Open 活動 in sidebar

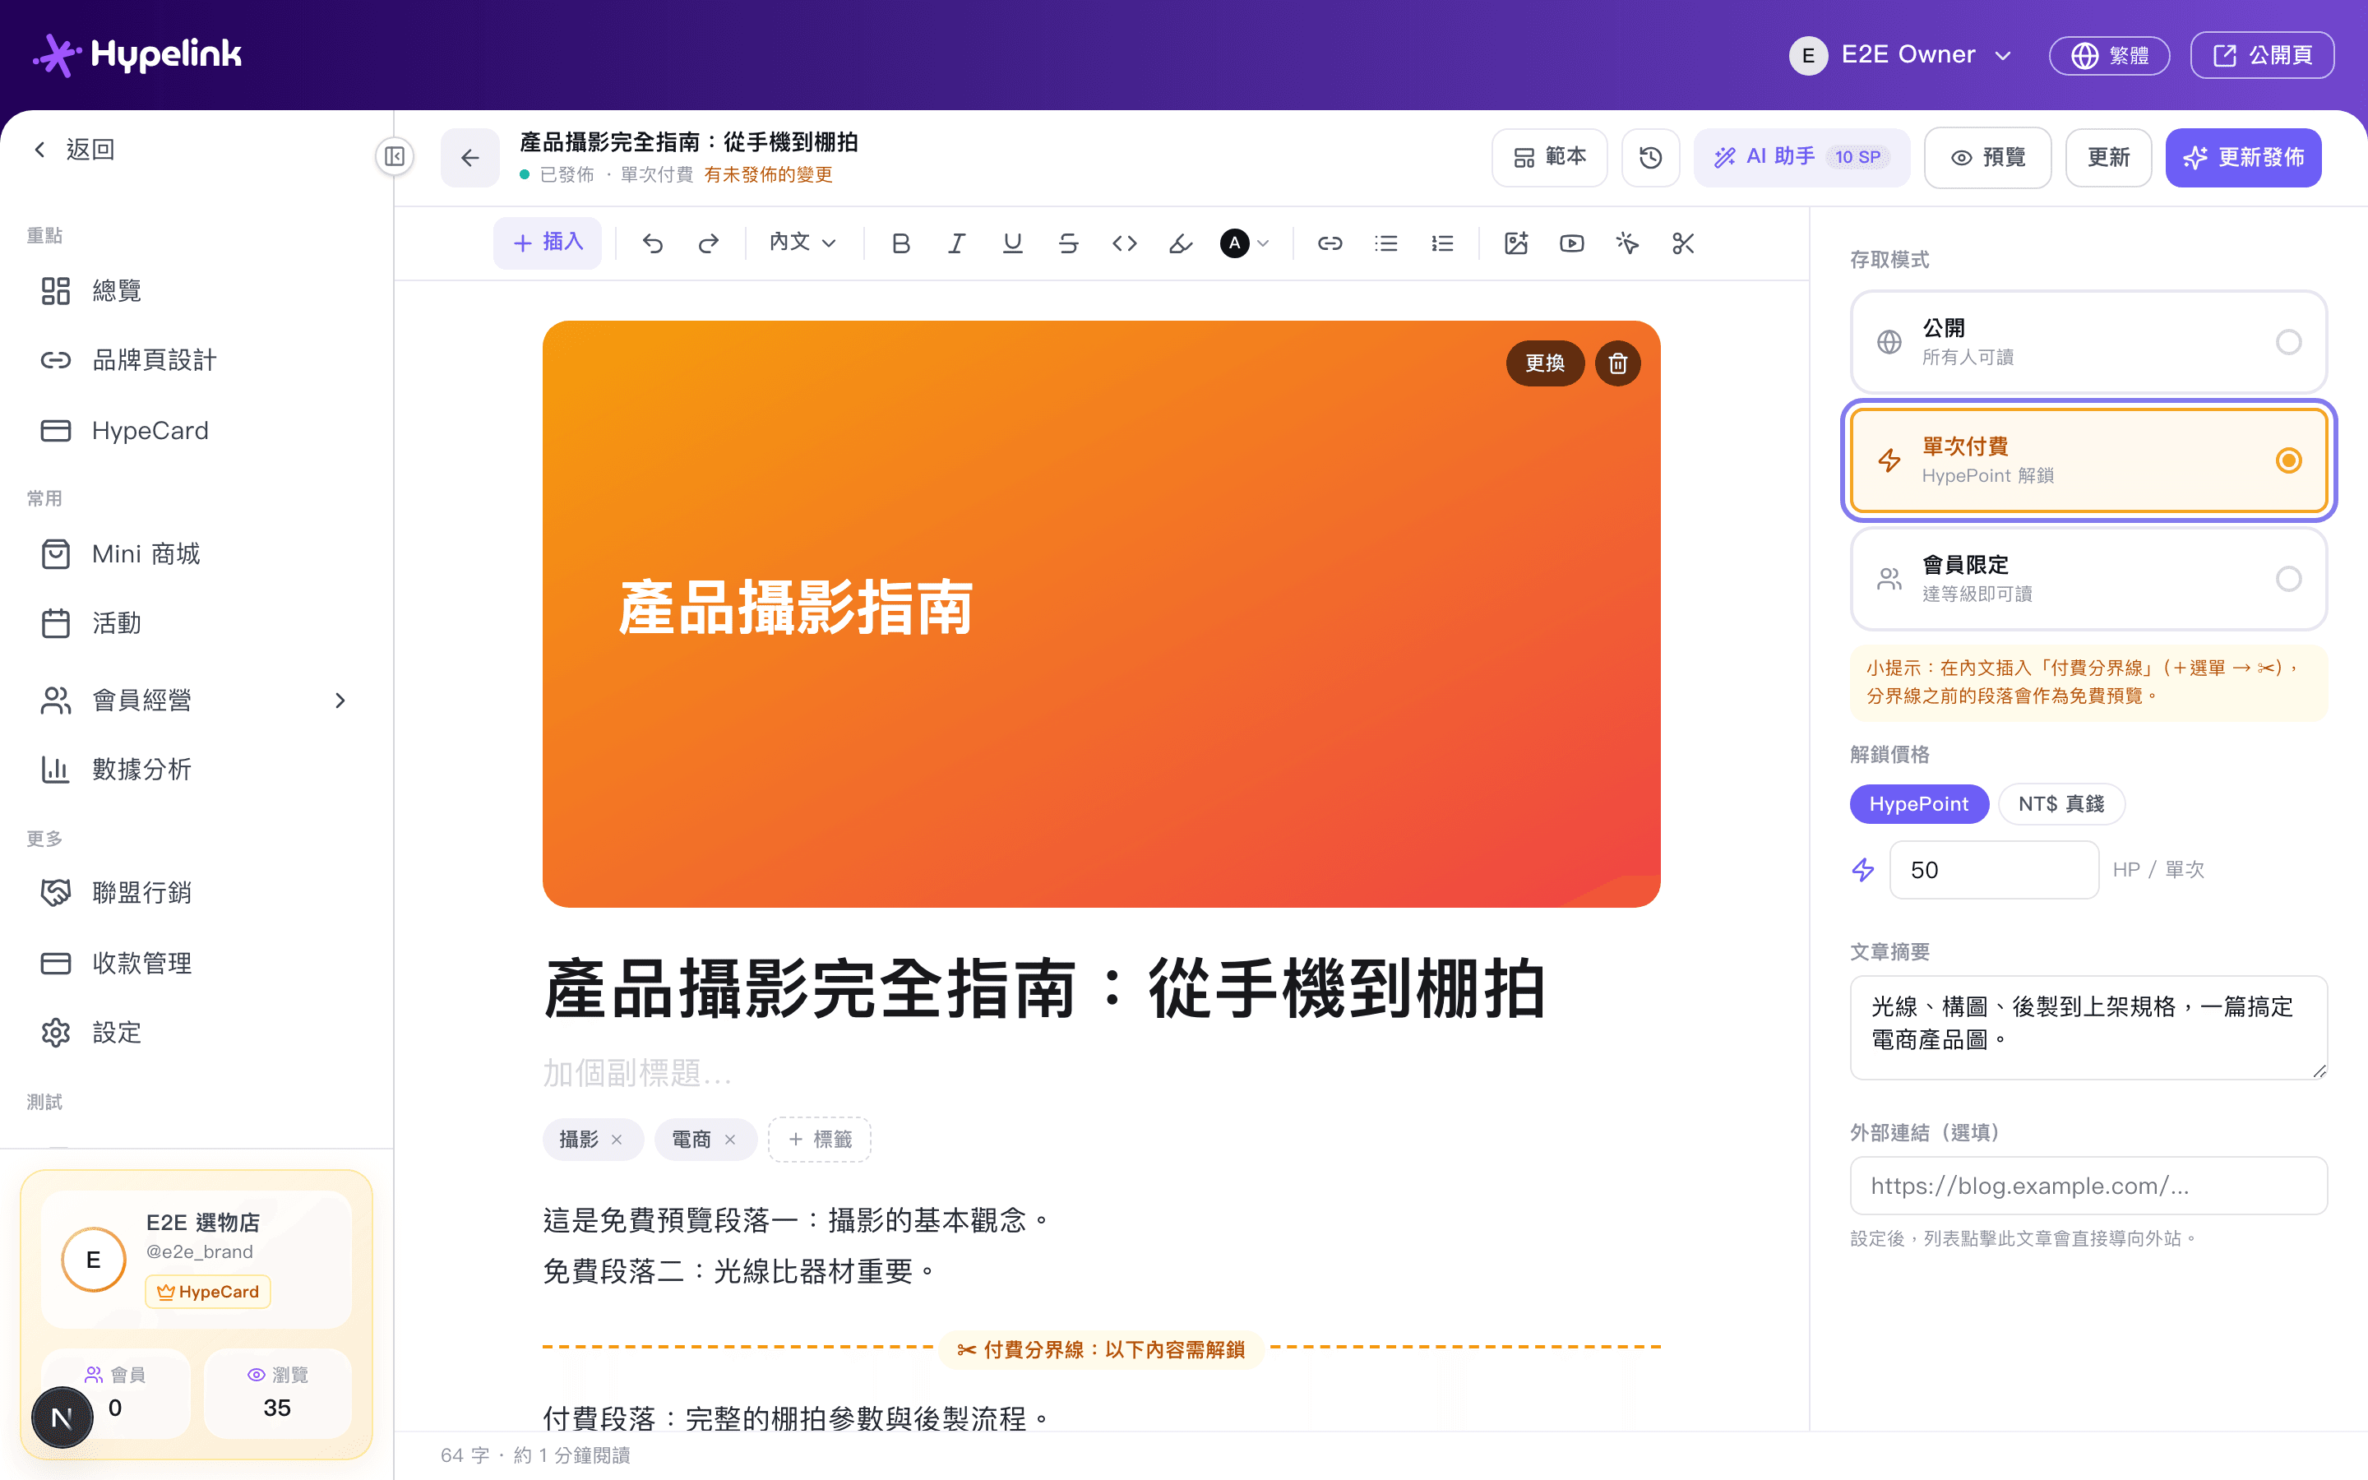point(196,623)
